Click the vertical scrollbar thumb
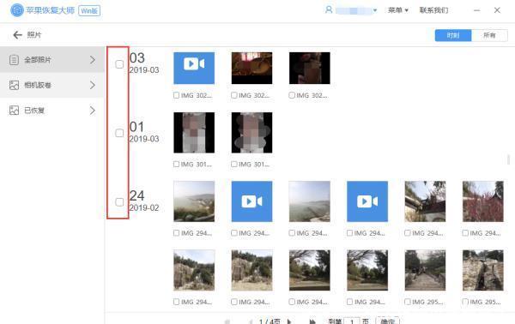Screen dimensions: 515x324 pyautogui.click(x=508, y=159)
